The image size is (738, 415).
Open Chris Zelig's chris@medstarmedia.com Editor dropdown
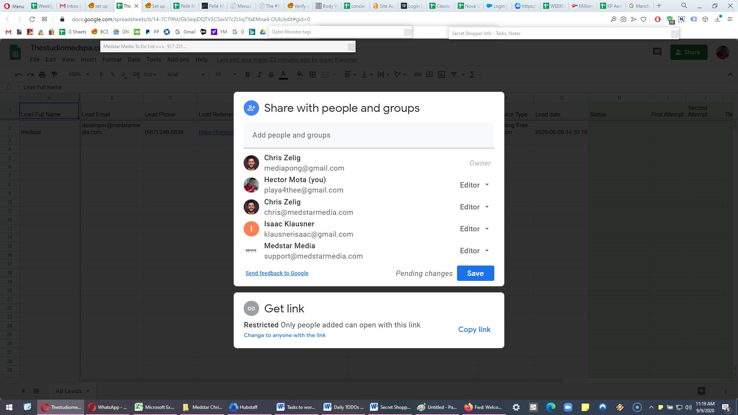(x=475, y=207)
